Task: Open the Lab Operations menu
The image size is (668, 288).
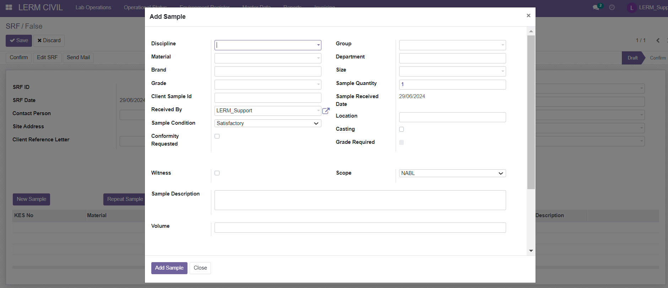Action: click(x=93, y=7)
